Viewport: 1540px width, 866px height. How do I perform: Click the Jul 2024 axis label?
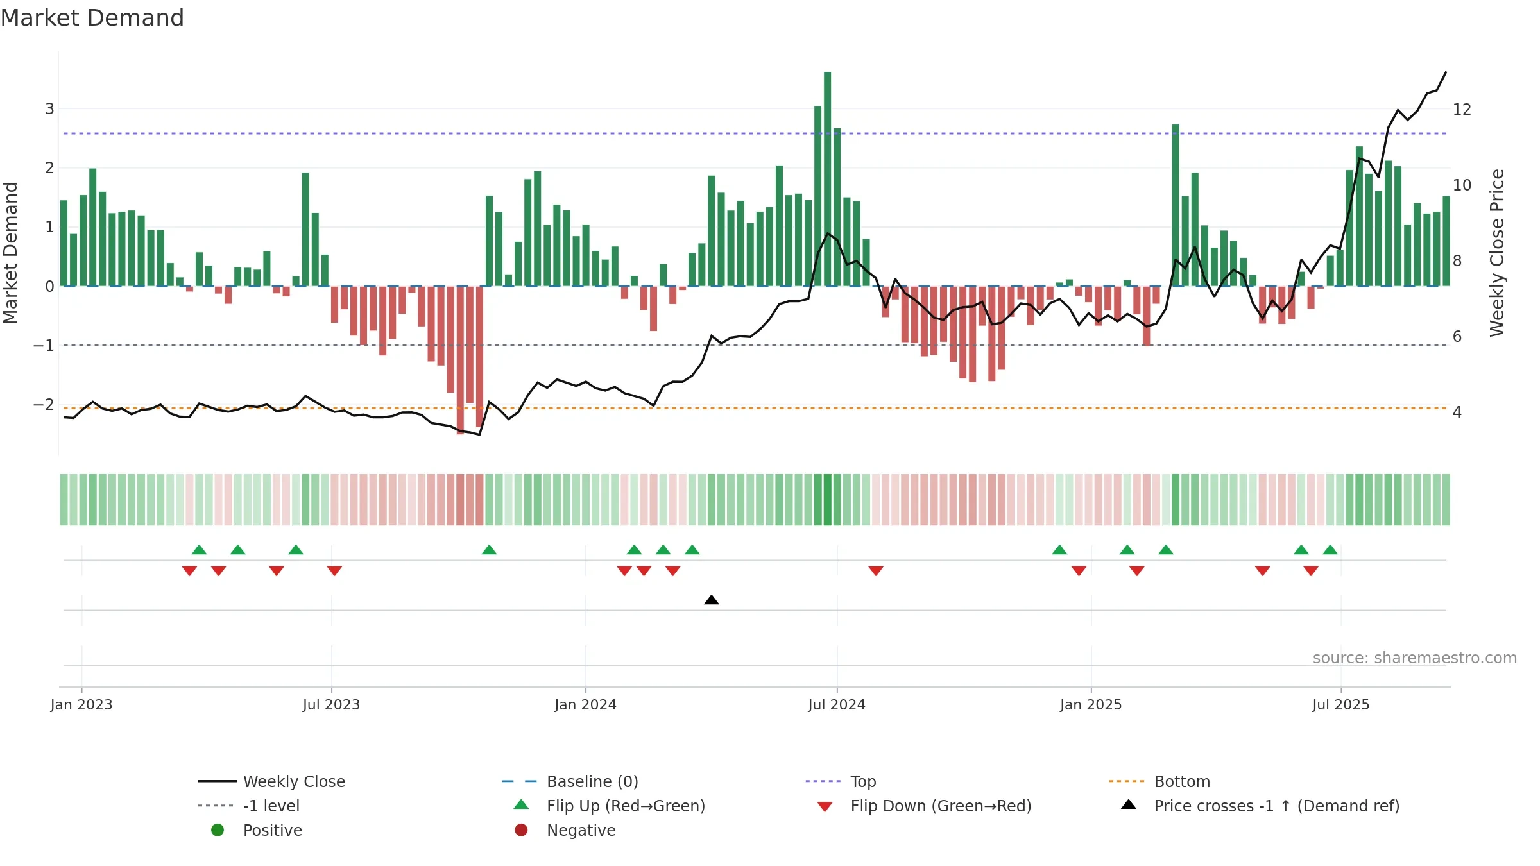[x=837, y=704]
